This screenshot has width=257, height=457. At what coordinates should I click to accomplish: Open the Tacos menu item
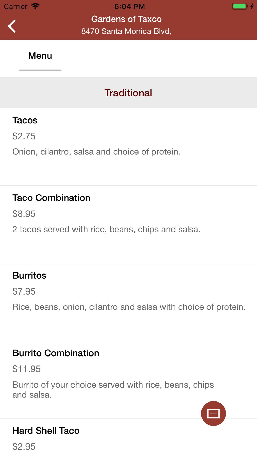pos(25,120)
